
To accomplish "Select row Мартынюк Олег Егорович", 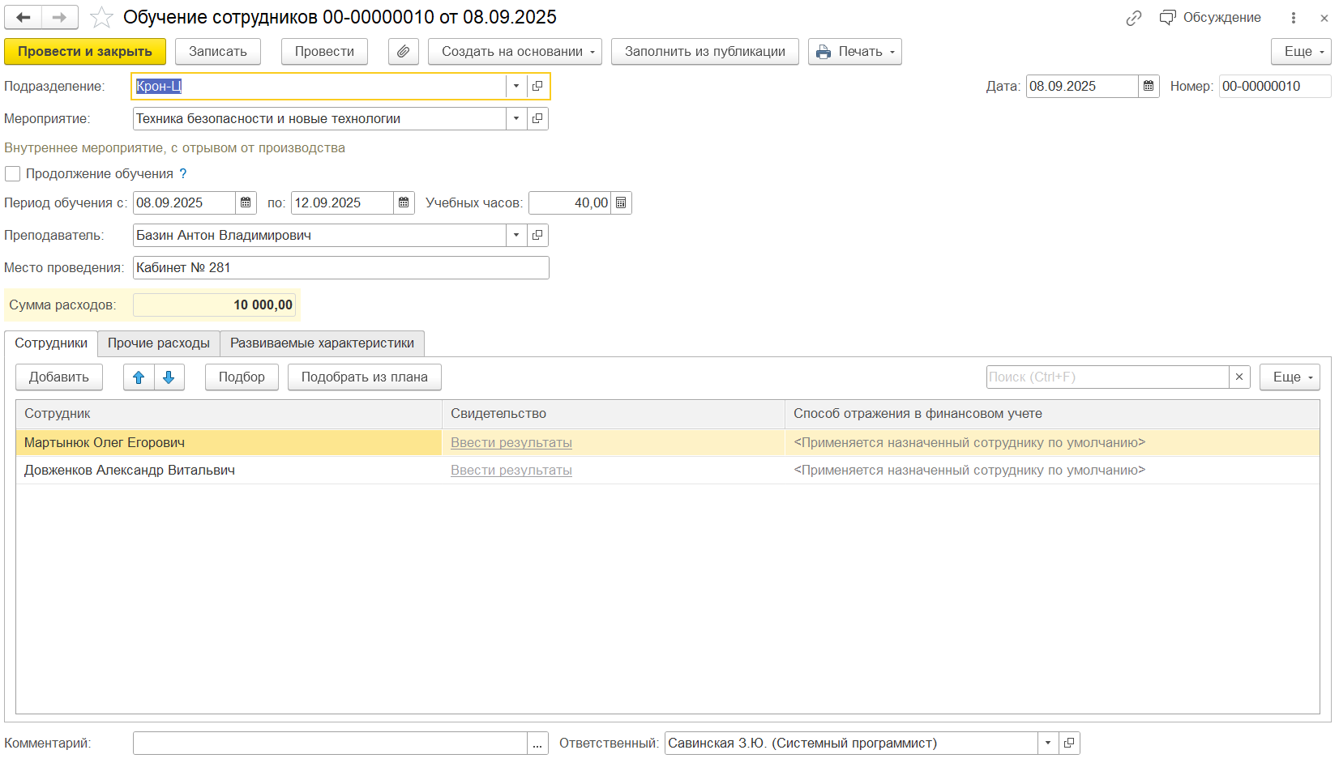I will (x=229, y=443).
